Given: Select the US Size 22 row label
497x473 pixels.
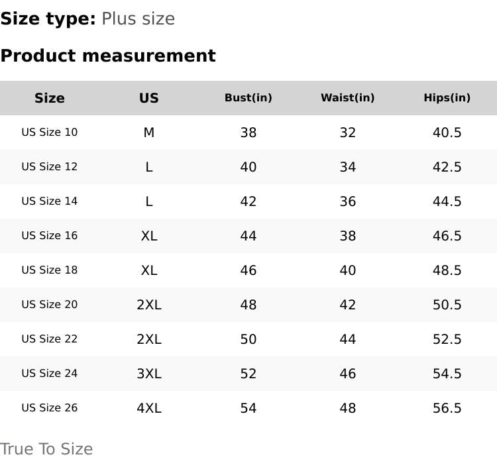Looking at the screenshot, I should tap(50, 339).
